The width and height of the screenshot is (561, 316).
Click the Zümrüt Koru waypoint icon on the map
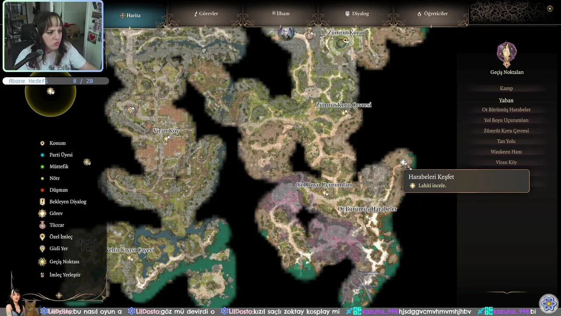tap(345, 41)
